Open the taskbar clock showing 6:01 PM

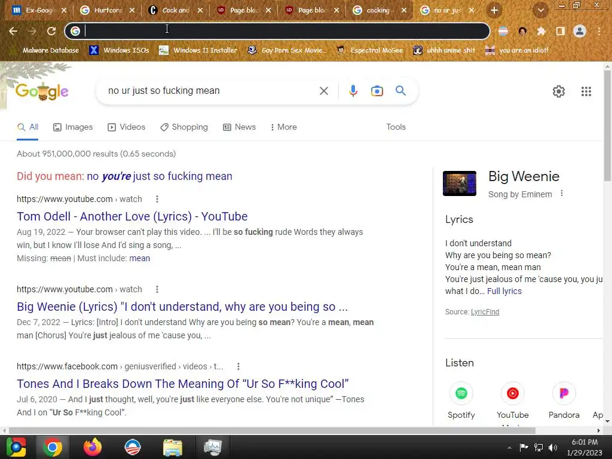(x=585, y=447)
